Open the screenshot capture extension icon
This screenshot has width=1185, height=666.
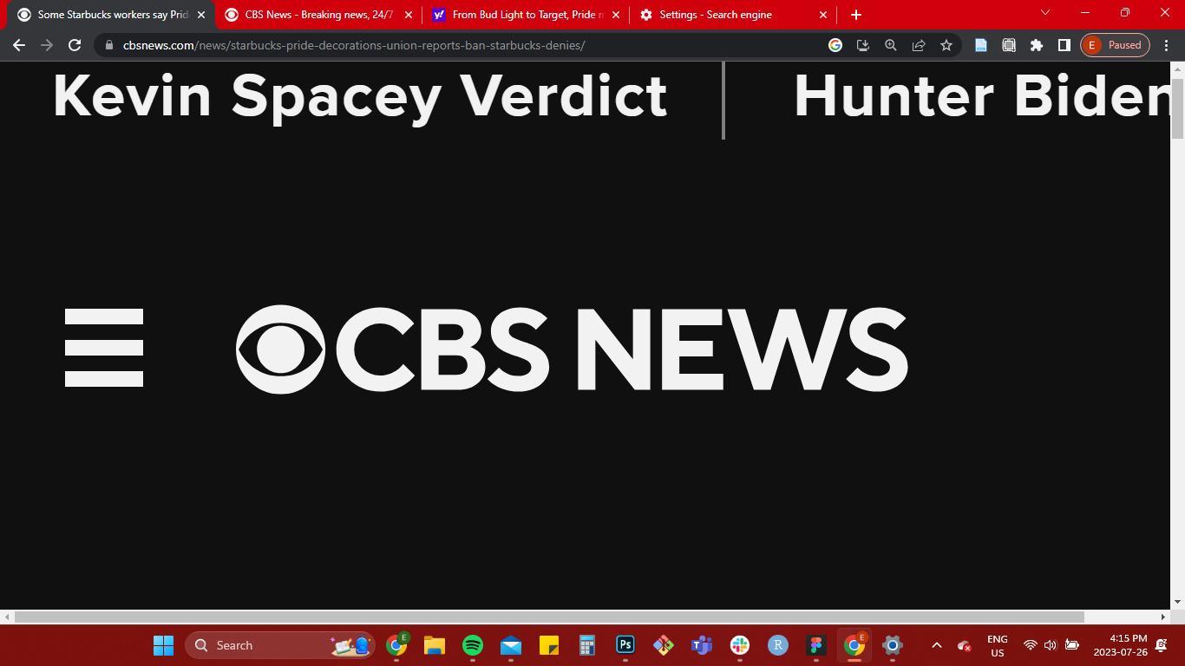1009,45
